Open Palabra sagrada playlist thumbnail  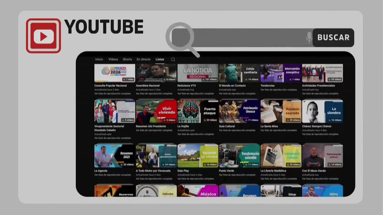coord(281,111)
